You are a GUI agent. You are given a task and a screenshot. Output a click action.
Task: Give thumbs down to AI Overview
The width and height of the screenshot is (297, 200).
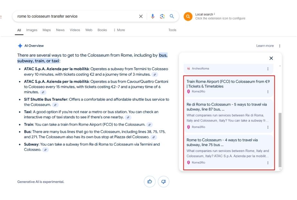pyautogui.click(x=163, y=182)
